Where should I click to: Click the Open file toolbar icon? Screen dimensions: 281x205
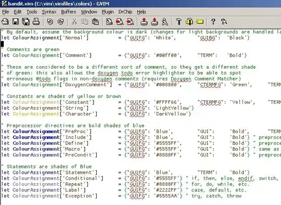[x=5, y=22]
